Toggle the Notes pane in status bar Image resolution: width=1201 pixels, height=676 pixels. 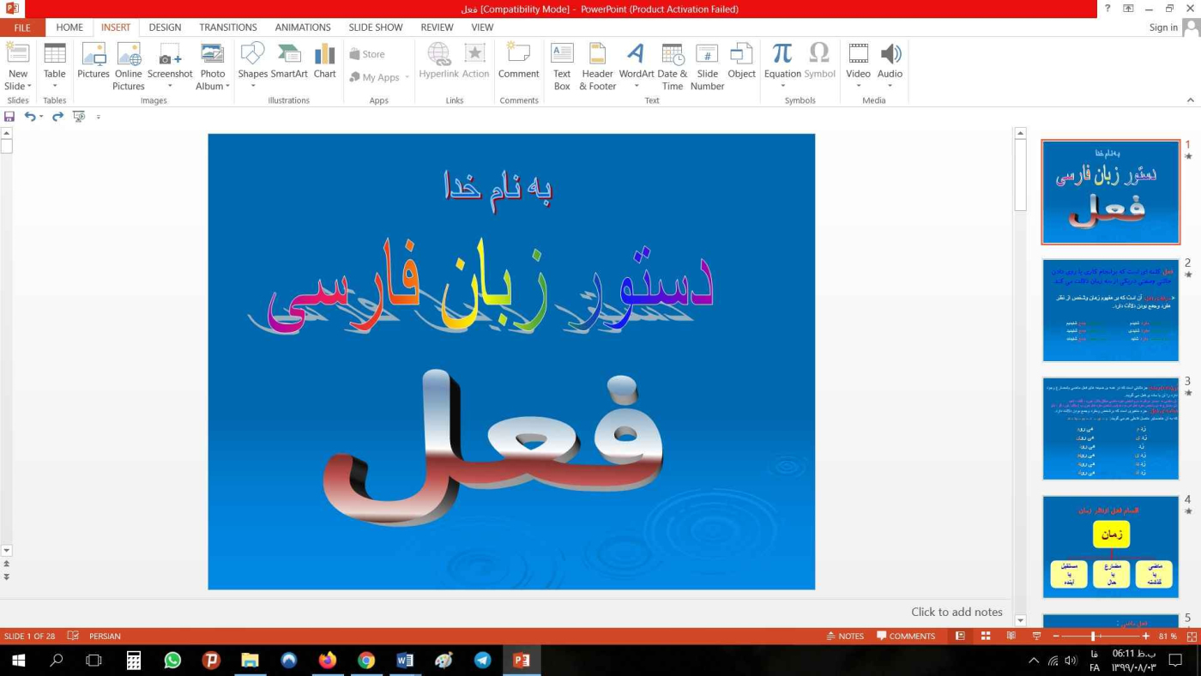pos(845,636)
